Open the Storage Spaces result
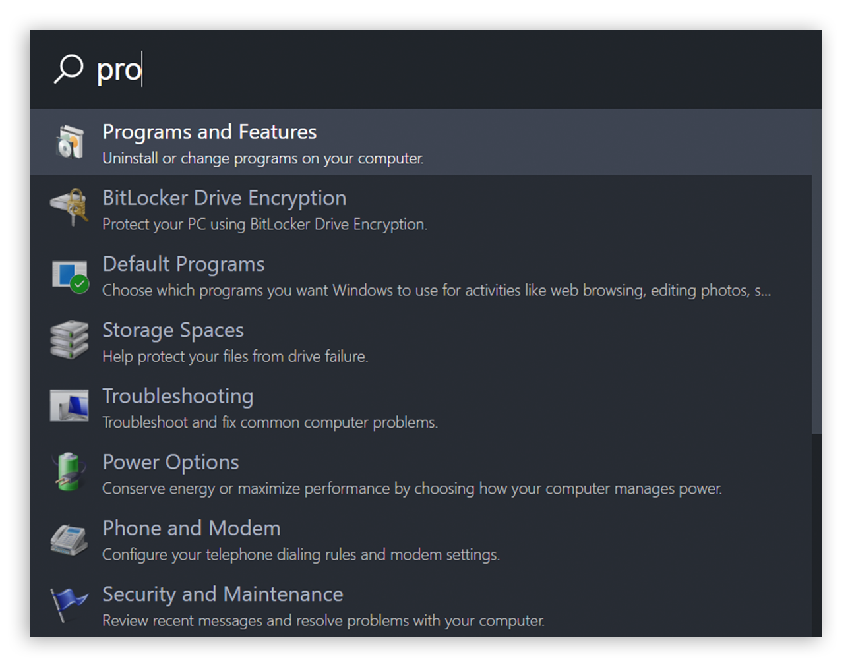This screenshot has width=852, height=667. click(x=421, y=340)
